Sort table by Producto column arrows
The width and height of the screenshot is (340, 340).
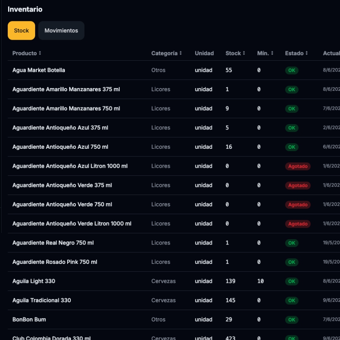(x=40, y=53)
